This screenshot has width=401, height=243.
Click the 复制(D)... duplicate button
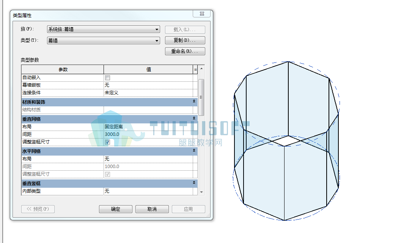click(x=185, y=40)
